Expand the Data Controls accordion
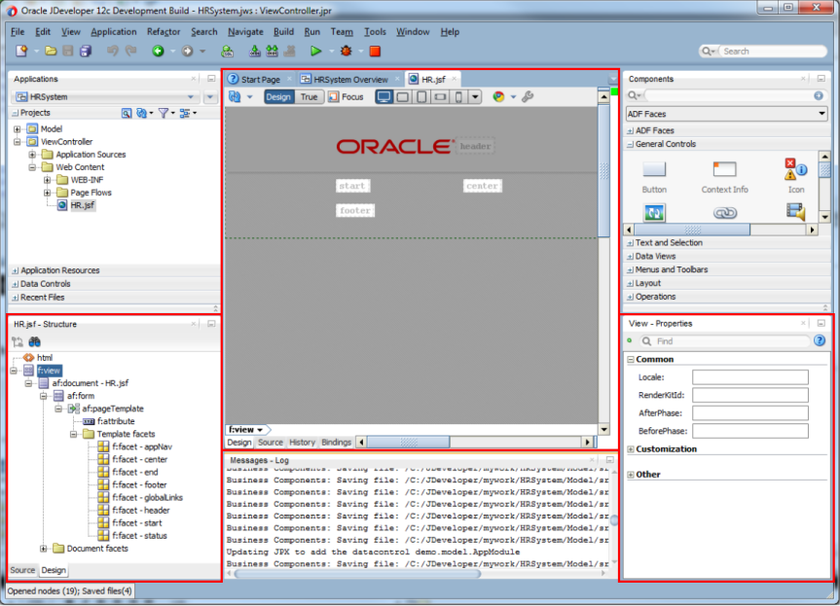840x606 pixels. coord(15,284)
